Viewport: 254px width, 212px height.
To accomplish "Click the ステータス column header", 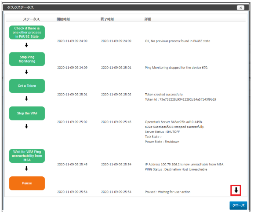I will click(x=31, y=19).
